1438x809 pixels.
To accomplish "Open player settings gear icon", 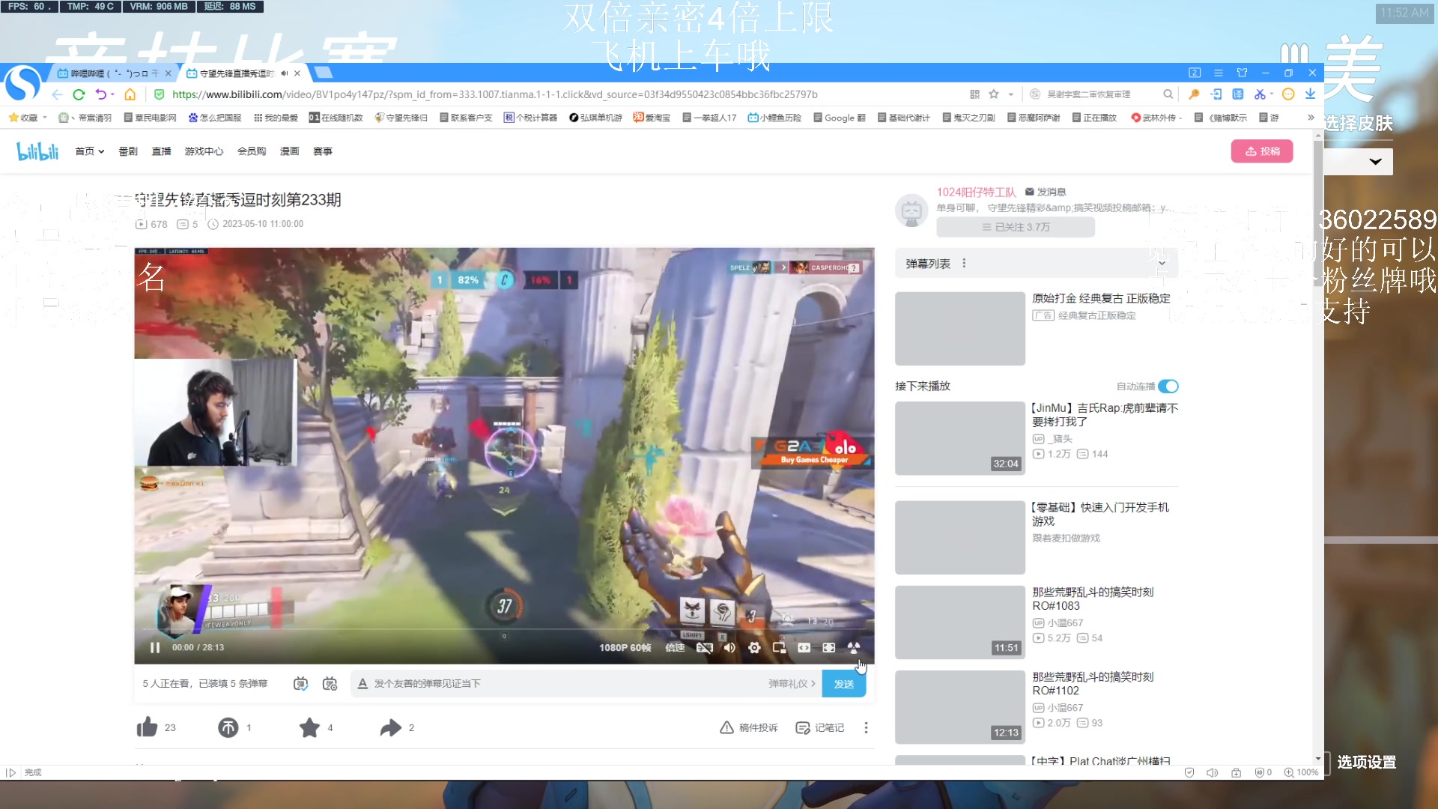I will [754, 648].
